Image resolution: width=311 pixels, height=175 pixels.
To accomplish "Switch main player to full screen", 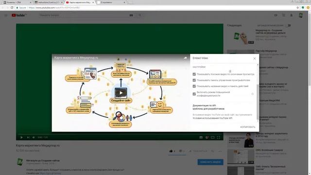I will [218, 137].
